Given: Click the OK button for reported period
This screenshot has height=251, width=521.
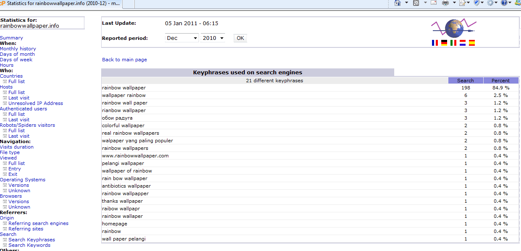Looking at the screenshot, I should click(240, 38).
